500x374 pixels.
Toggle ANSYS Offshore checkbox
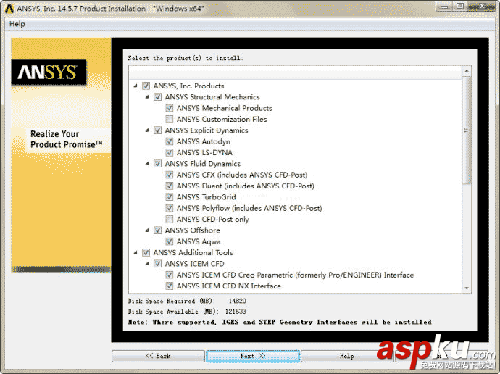158,230
